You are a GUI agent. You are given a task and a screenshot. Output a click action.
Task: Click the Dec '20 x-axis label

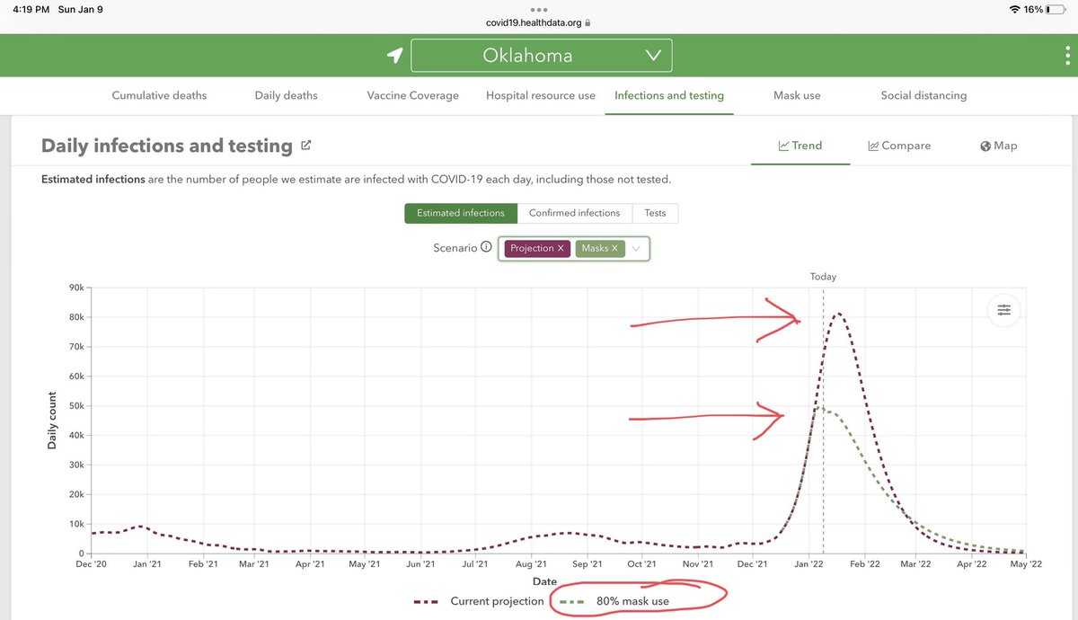(93, 564)
